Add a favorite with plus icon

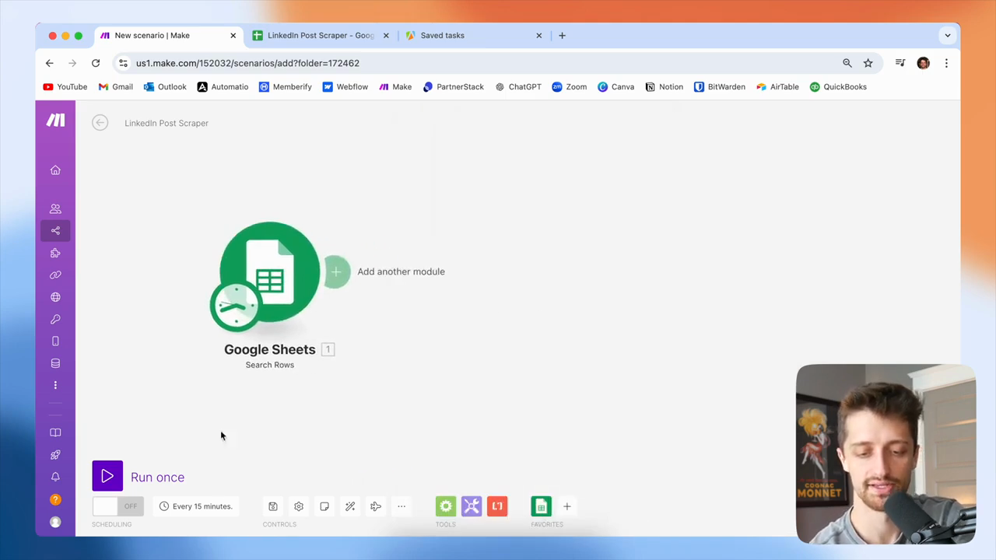566,506
